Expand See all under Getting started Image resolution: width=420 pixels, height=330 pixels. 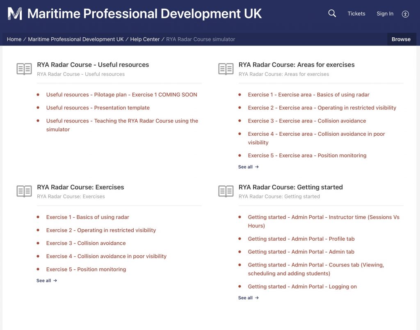248,298
